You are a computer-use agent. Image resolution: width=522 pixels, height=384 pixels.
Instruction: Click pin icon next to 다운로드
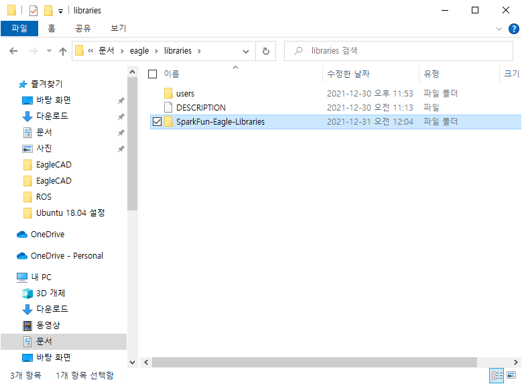point(121,116)
